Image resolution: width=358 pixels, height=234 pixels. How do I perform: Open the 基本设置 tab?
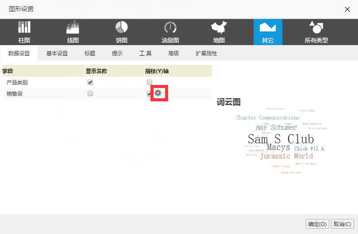[x=57, y=53]
